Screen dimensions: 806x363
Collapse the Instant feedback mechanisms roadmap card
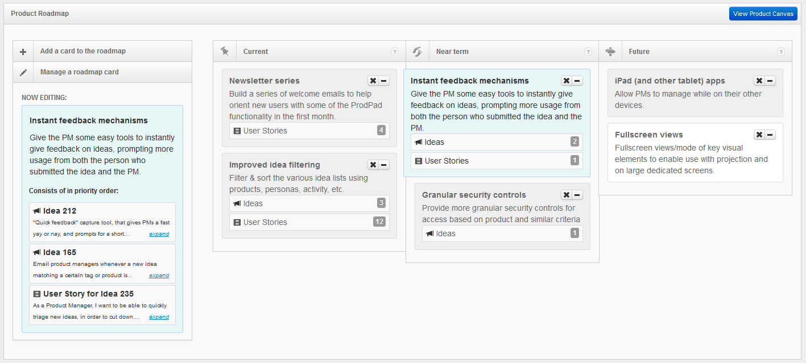tap(577, 81)
